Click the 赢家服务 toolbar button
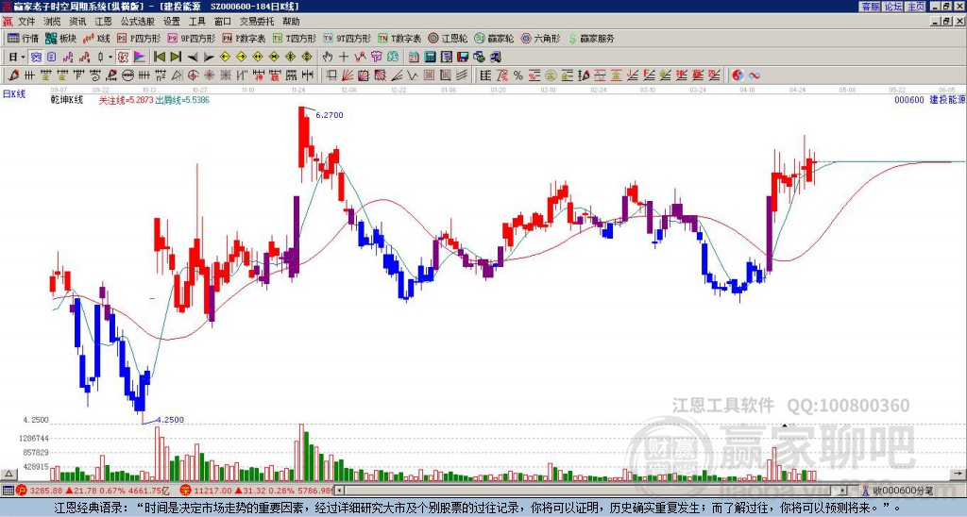967x517 pixels. click(x=591, y=38)
